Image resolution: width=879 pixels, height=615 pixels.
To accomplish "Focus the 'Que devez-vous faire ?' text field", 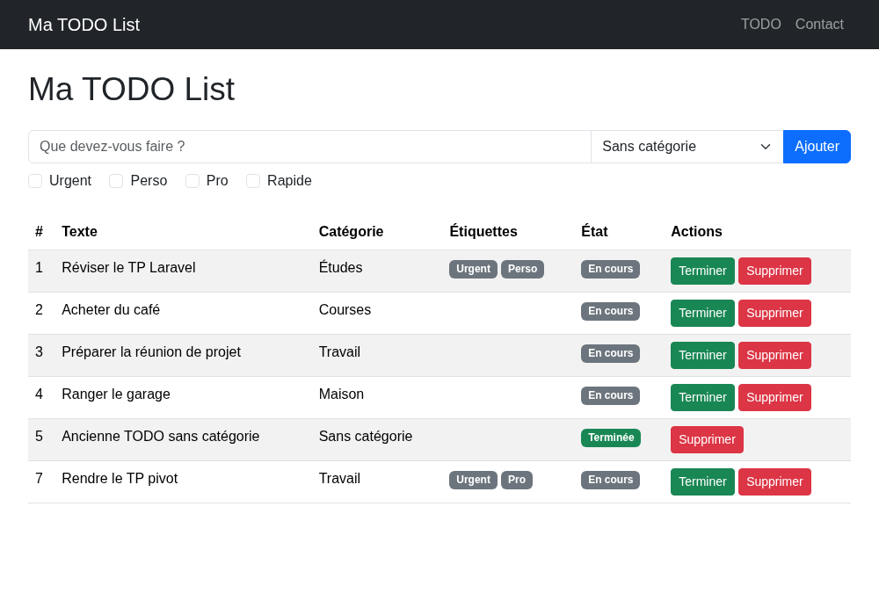I will 309,147.
